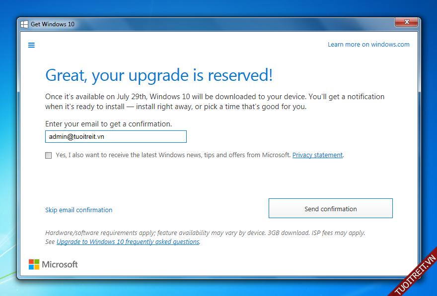The image size is (437, 296).
Task: Open the Privacy statement link
Action: [317, 155]
